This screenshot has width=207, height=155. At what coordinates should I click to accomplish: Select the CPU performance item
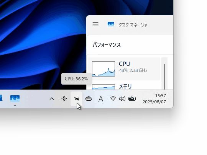[x=124, y=69]
